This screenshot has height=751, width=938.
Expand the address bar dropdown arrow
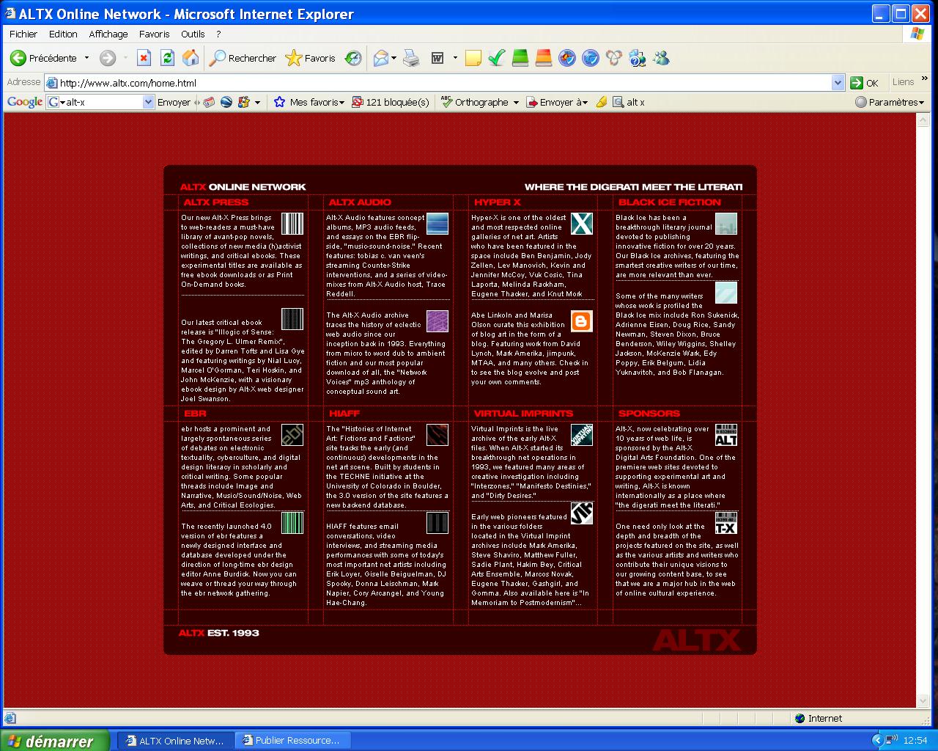pyautogui.click(x=838, y=83)
